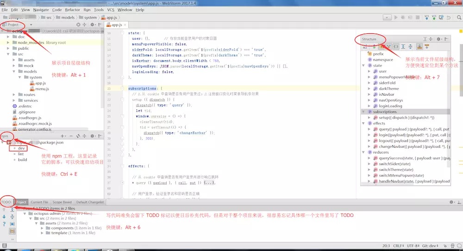
Task: Click Collapse All in Structure toolbar
Action: point(410,47)
